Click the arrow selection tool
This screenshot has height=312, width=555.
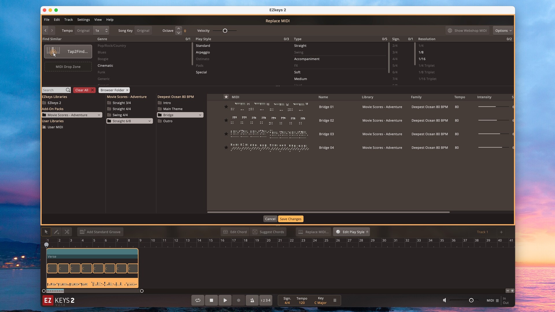pyautogui.click(x=46, y=232)
